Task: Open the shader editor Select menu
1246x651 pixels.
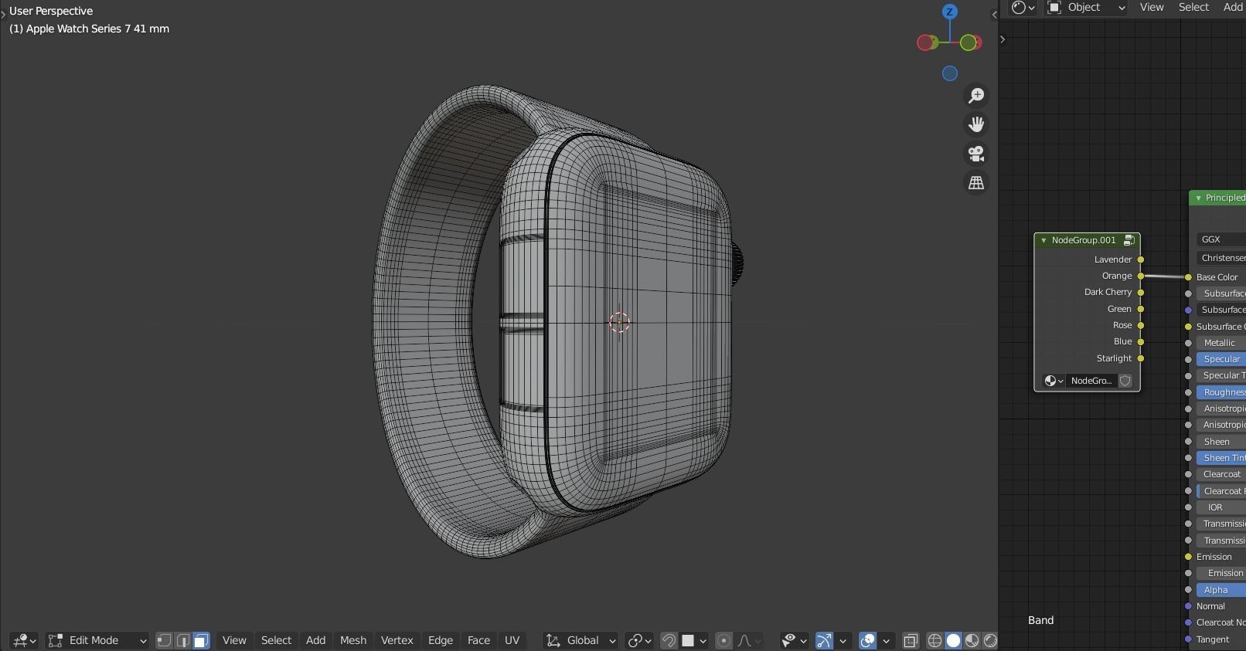Action: pos(1193,7)
